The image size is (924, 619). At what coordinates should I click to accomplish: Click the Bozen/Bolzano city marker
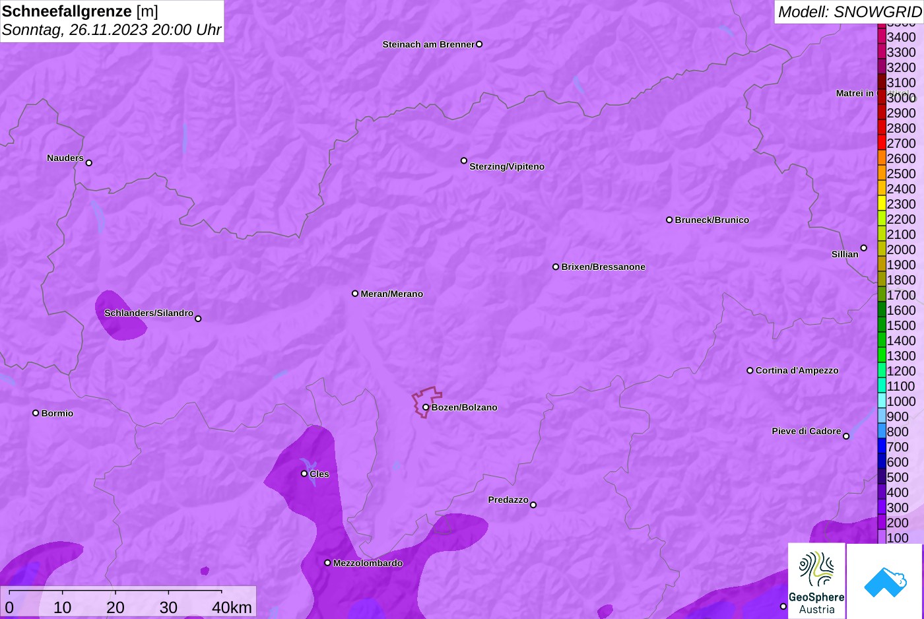[426, 407]
